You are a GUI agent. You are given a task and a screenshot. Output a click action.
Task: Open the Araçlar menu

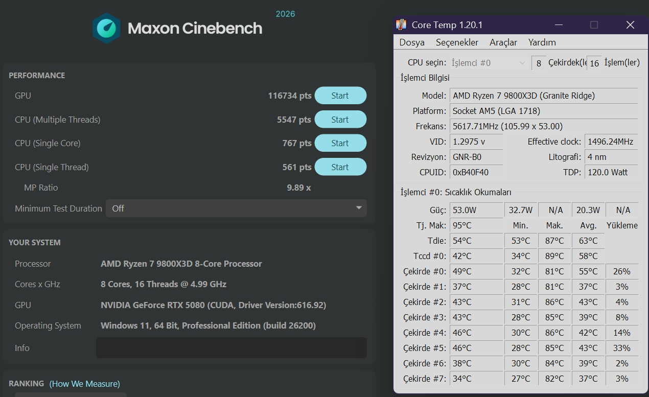[x=503, y=42]
